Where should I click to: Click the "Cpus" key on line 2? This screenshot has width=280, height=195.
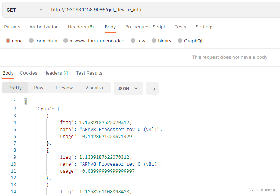[43, 109]
